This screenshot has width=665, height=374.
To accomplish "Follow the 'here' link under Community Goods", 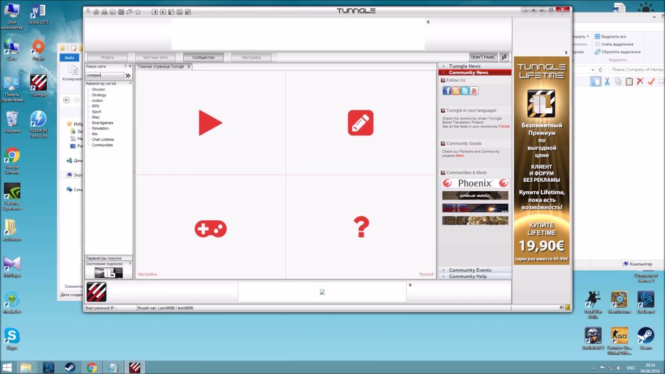I will click(x=459, y=155).
